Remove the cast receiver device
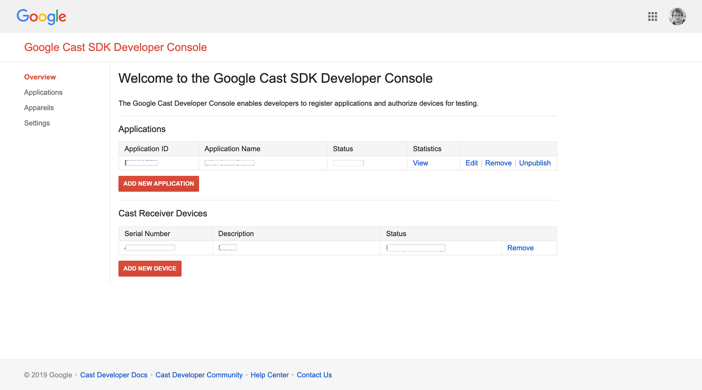Viewport: 702px width, 390px height. (x=520, y=248)
